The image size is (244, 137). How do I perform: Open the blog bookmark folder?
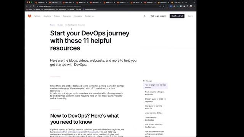79,10
